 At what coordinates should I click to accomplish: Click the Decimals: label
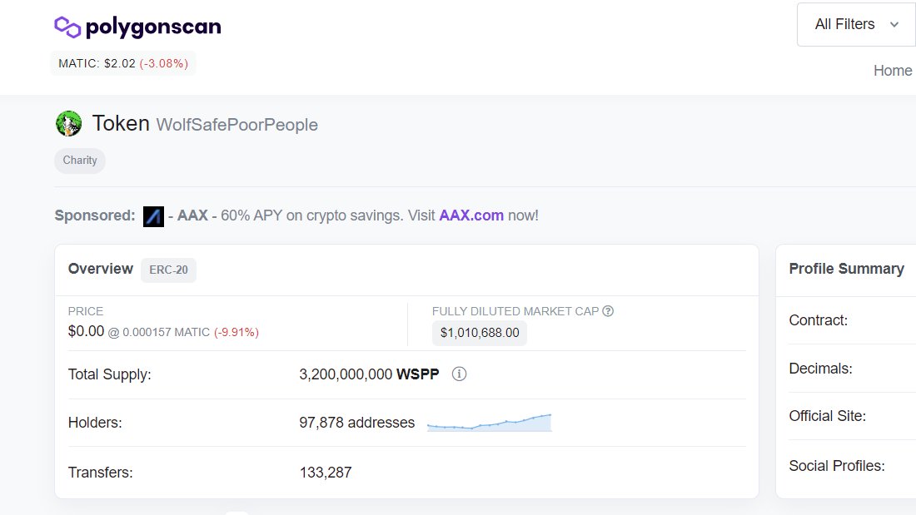(x=820, y=369)
